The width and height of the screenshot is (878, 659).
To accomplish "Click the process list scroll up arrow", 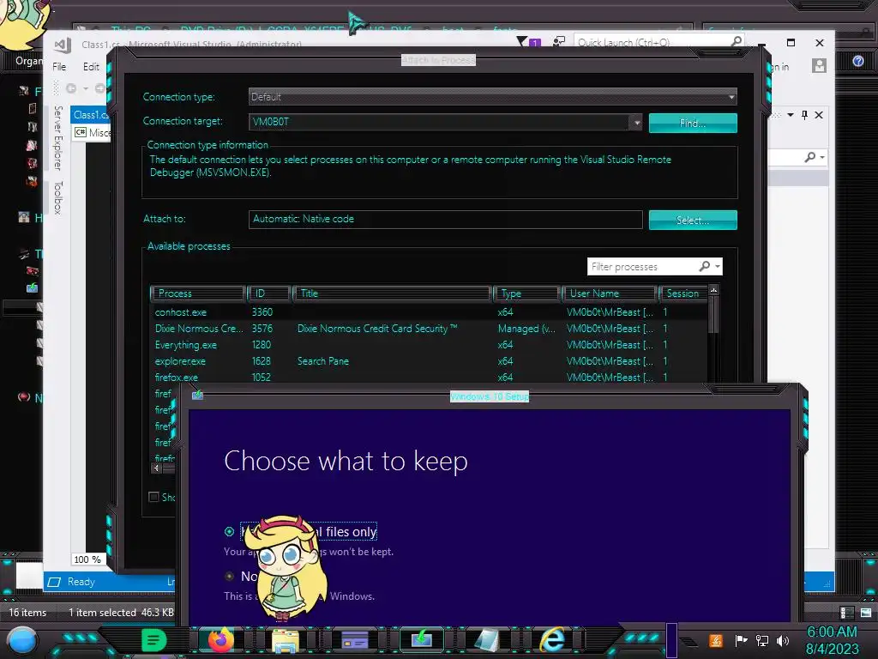I will click(713, 290).
